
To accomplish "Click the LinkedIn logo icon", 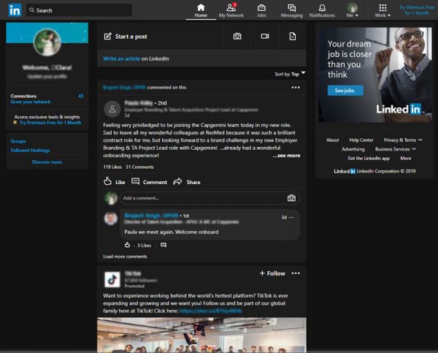I will [x=15, y=10].
